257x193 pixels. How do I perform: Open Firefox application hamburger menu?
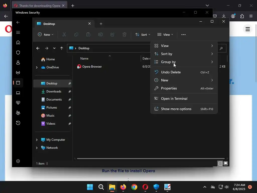[251, 16]
